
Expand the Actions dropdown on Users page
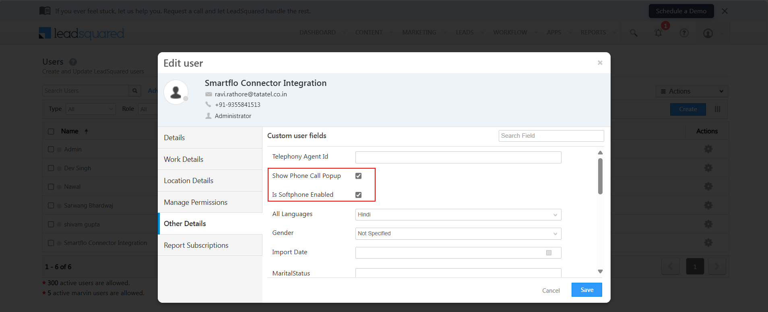[x=692, y=91]
